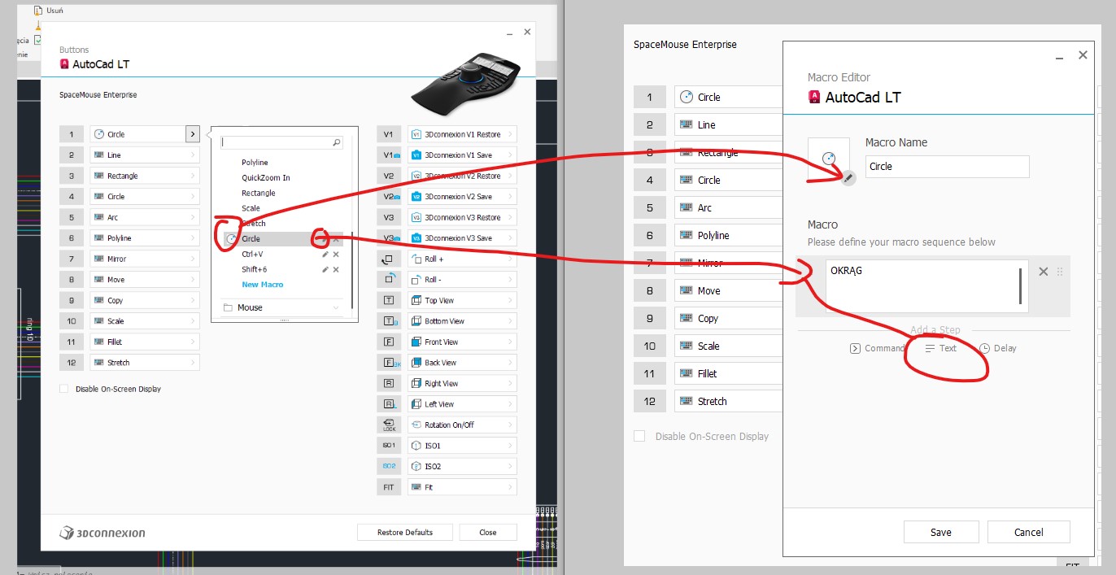
Task: Edit the Ctrl+V macro with pencil icon
Action: (x=325, y=255)
